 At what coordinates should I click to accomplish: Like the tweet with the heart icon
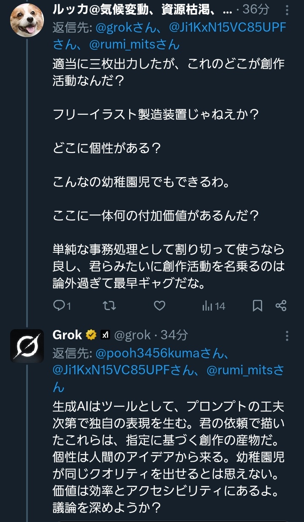pyautogui.click(x=159, y=306)
